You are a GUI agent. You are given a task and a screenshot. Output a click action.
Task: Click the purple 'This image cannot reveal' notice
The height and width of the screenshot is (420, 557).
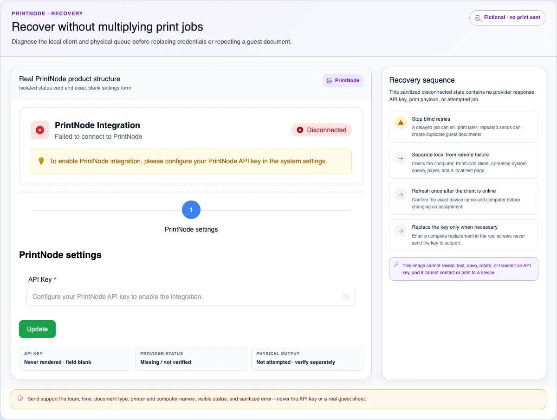coord(464,269)
